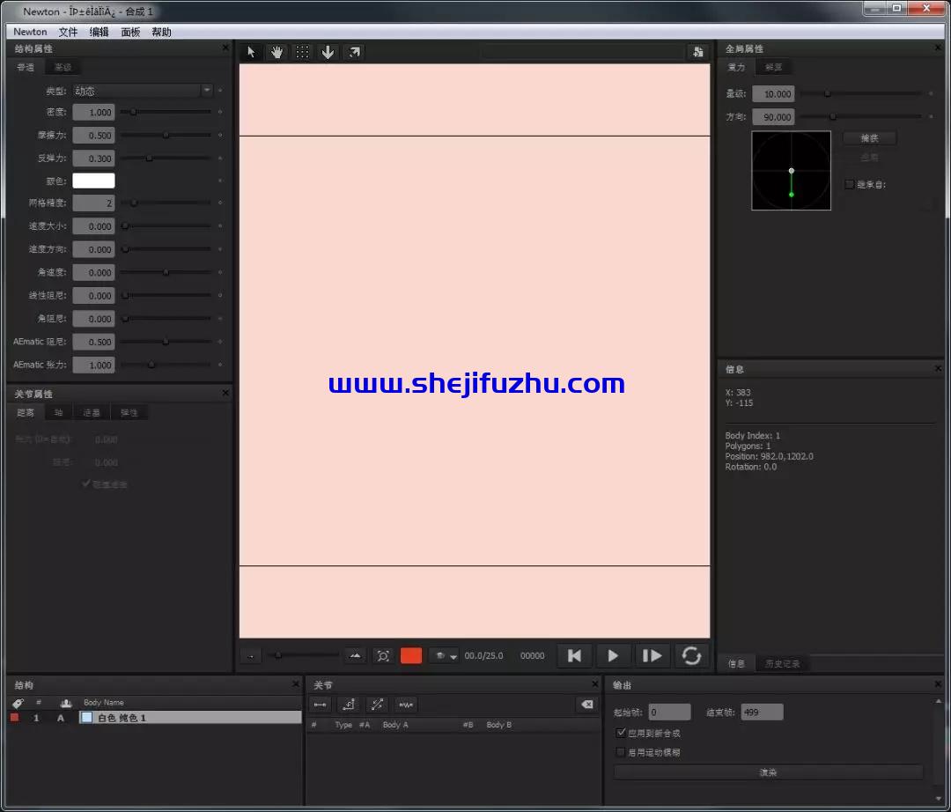
Task: Close the 信息 panel
Action: coord(939,368)
